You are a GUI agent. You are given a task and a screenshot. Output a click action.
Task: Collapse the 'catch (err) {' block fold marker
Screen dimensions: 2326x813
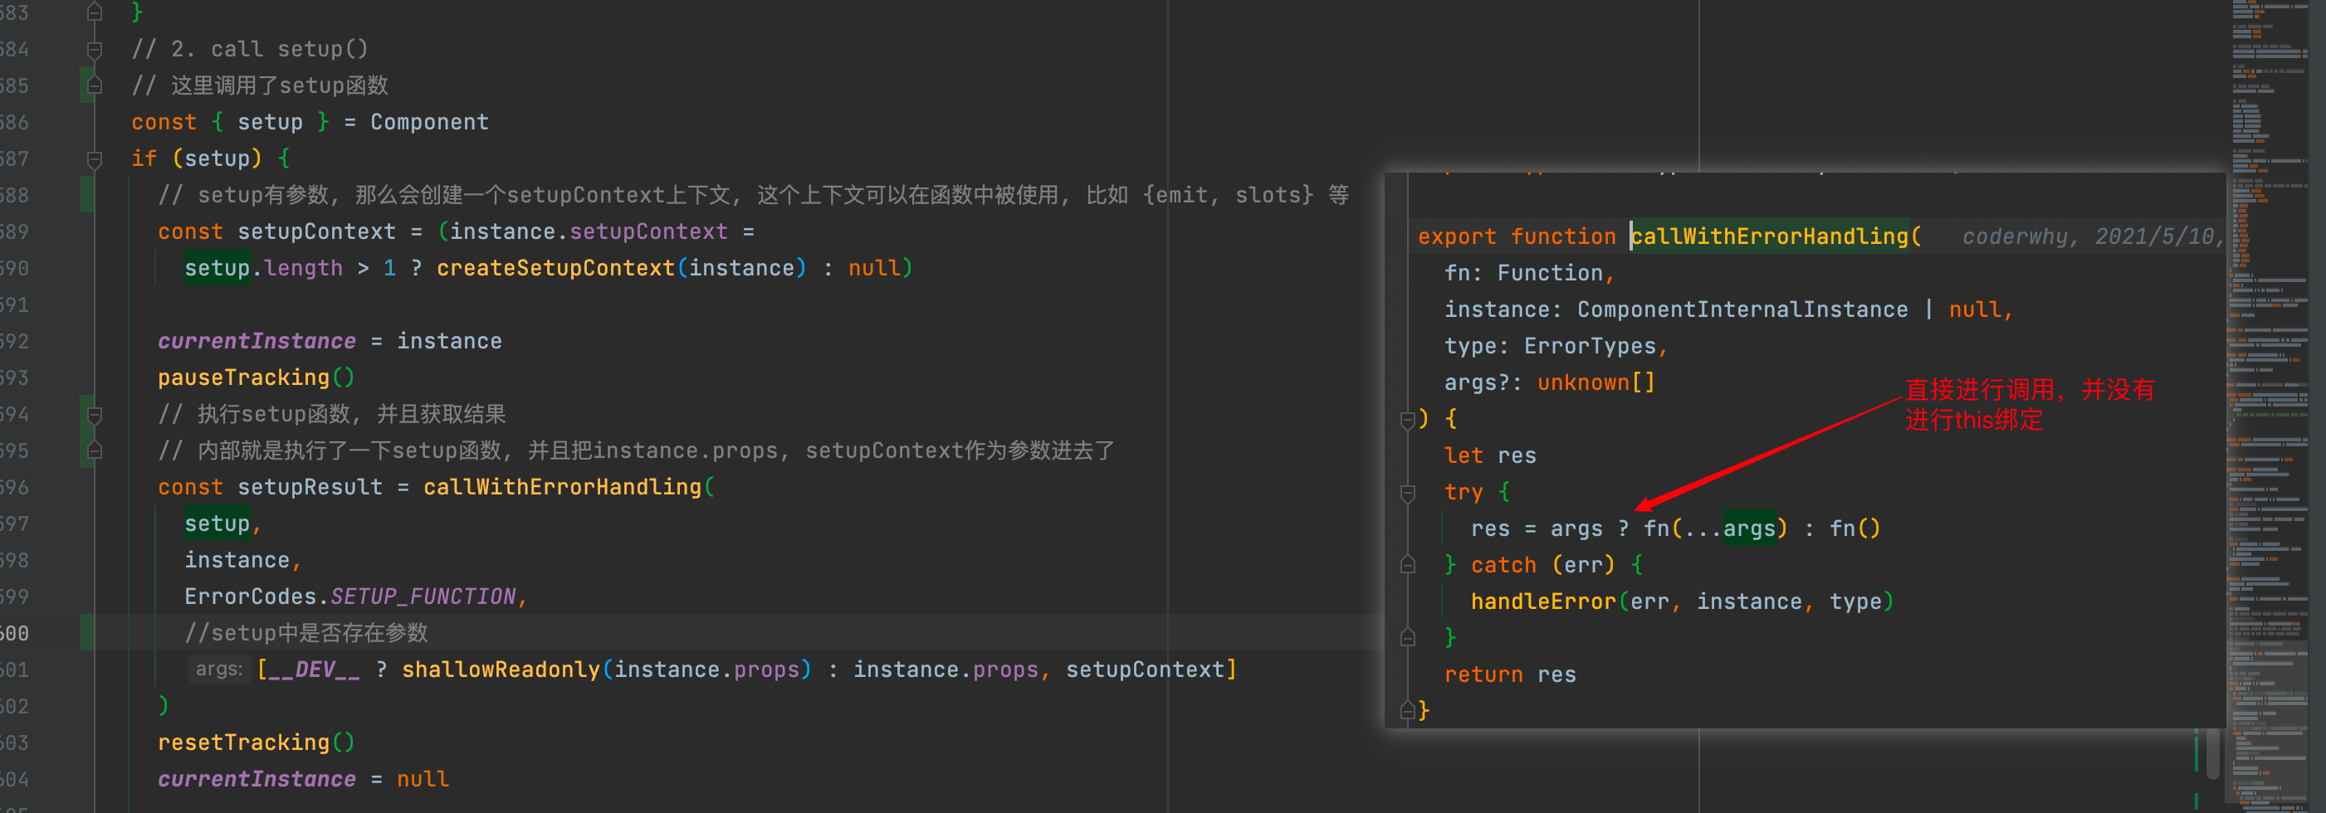pos(1407,566)
